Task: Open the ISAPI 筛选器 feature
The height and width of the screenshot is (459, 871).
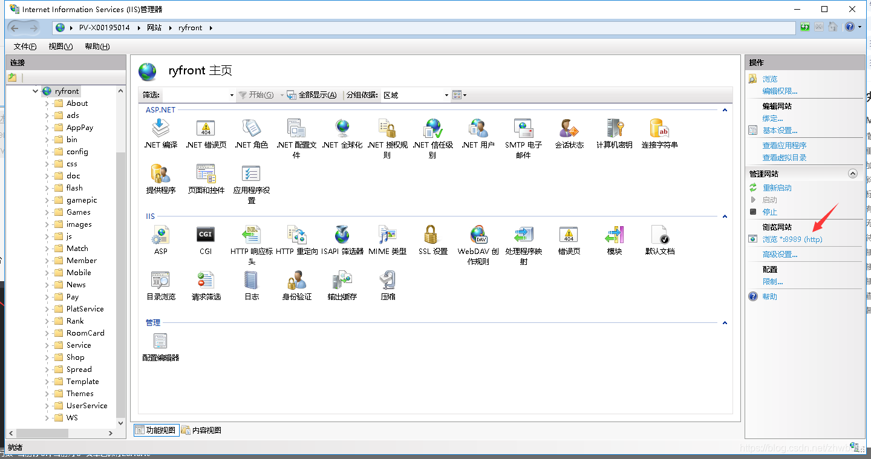Action: 342,240
